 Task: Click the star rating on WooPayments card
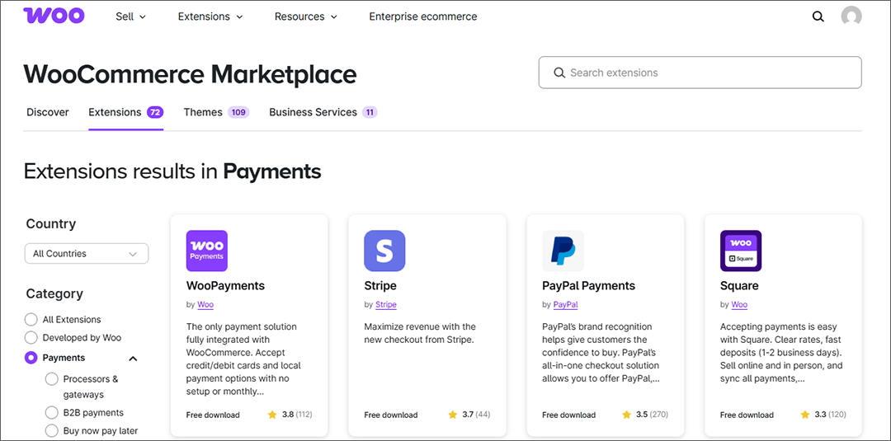[290, 415]
